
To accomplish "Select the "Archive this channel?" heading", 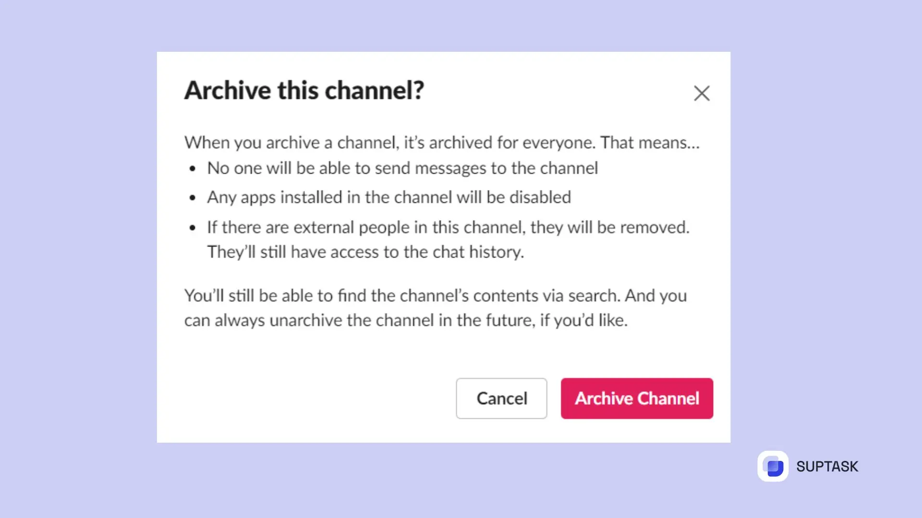I will [x=304, y=90].
